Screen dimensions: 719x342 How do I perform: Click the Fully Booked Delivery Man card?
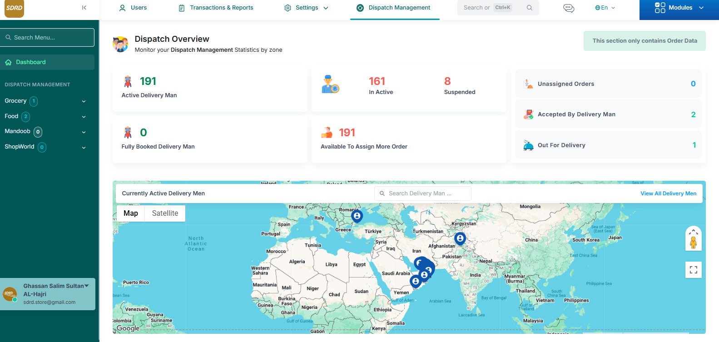pos(210,139)
